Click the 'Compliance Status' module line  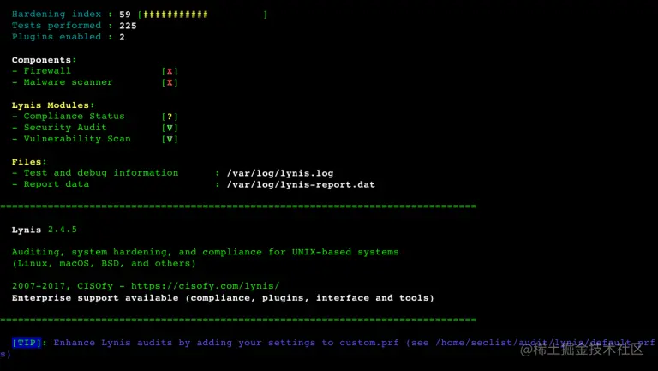pyautogui.click(x=74, y=117)
